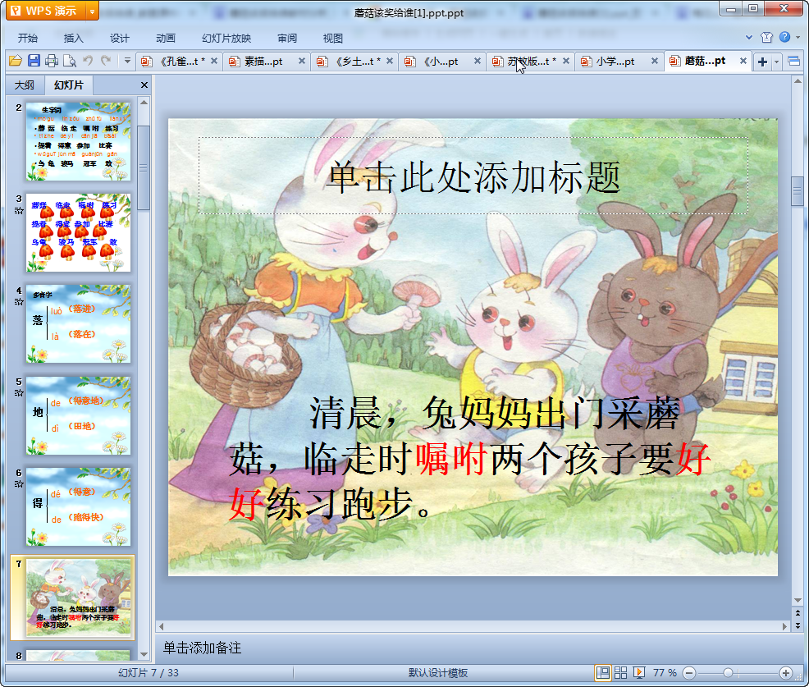
Task: Collapse the ribbon with the chevron arrow
Action: tap(749, 37)
